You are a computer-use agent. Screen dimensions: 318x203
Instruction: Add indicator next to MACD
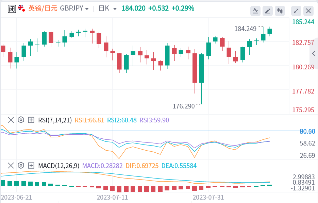point(31,166)
